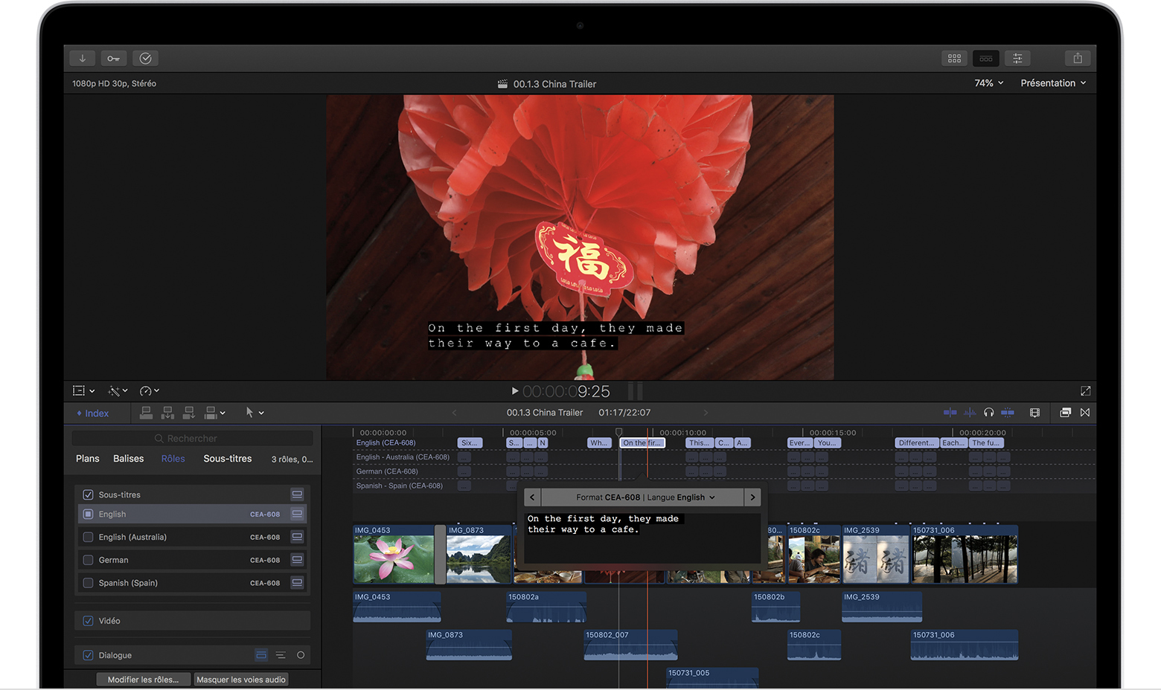This screenshot has height=690, width=1161.
Task: Open background tasks checkmark icon
Action: click(145, 58)
